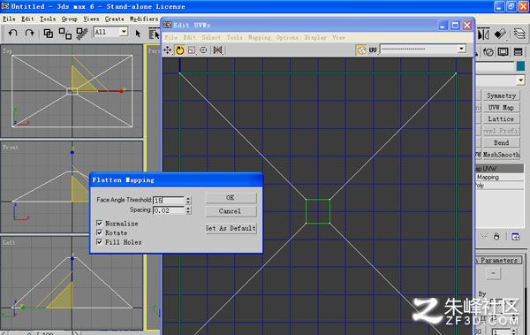Open Select by Name list icon
530x335 pixels.
click(x=154, y=34)
